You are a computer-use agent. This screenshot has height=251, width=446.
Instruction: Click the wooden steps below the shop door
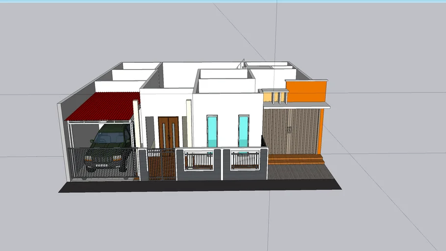point(296,159)
